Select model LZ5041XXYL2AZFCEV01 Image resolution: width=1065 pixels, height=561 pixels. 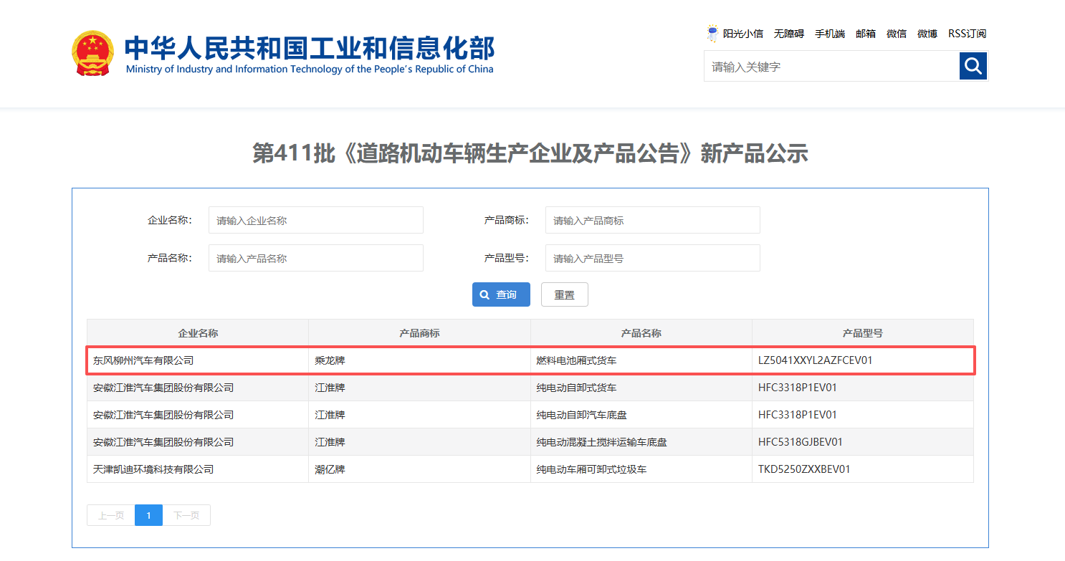(x=863, y=360)
